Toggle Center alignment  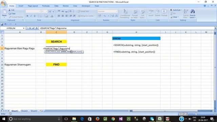(63, 16)
